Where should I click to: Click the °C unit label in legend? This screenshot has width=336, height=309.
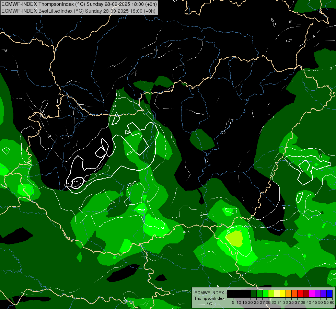point(209,304)
